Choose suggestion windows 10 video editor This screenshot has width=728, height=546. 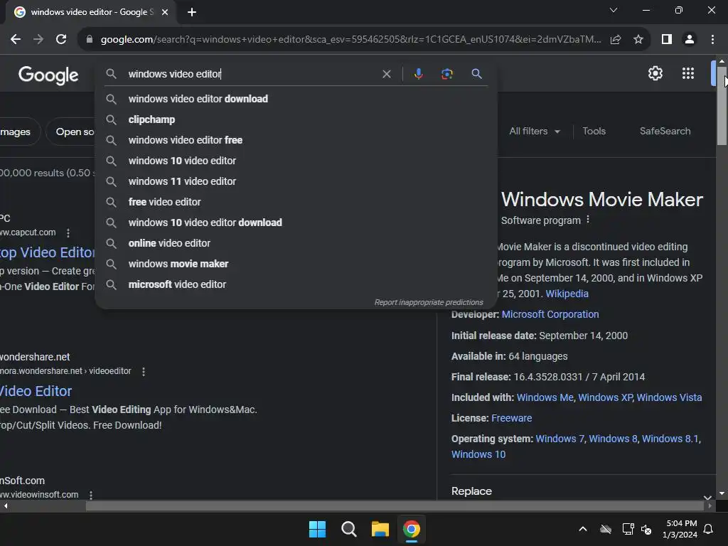[296, 161]
